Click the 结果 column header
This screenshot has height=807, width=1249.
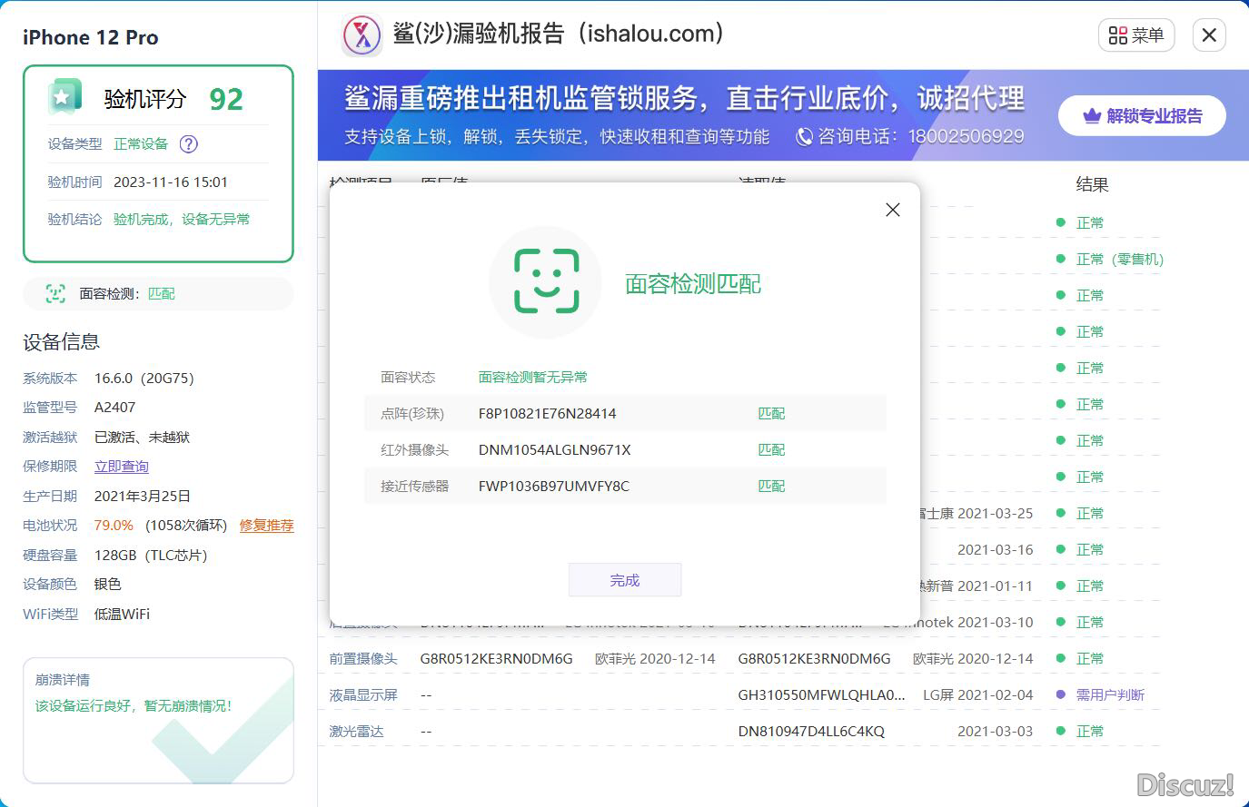coord(1092,185)
